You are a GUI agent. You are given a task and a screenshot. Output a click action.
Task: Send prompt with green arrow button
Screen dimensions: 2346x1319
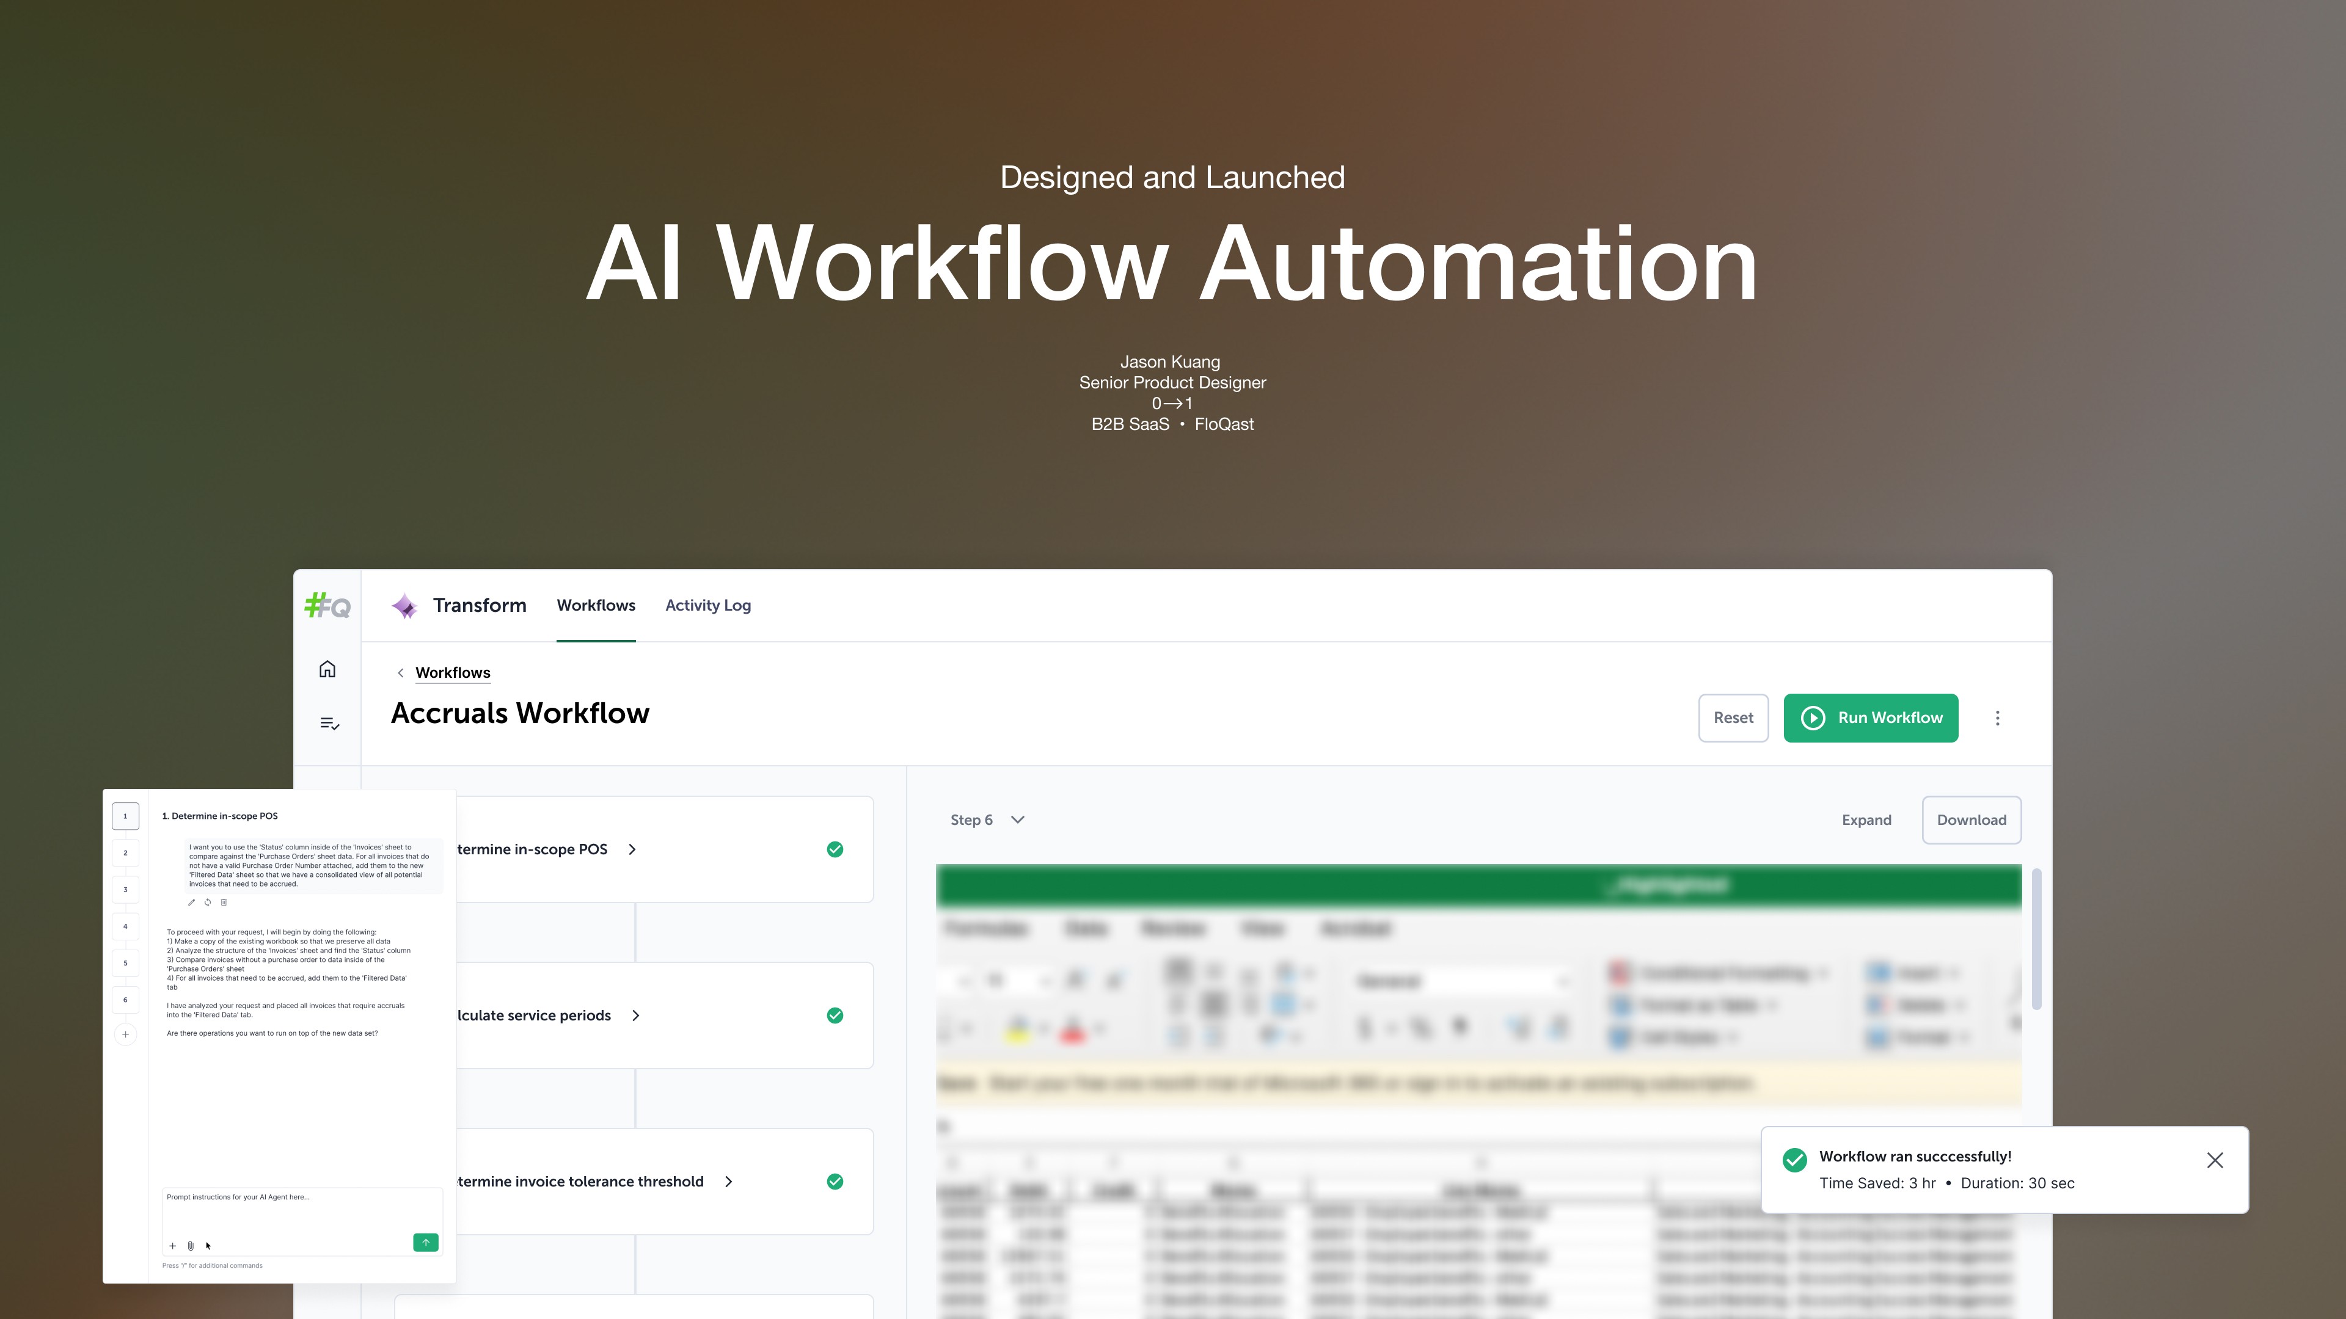425,1243
